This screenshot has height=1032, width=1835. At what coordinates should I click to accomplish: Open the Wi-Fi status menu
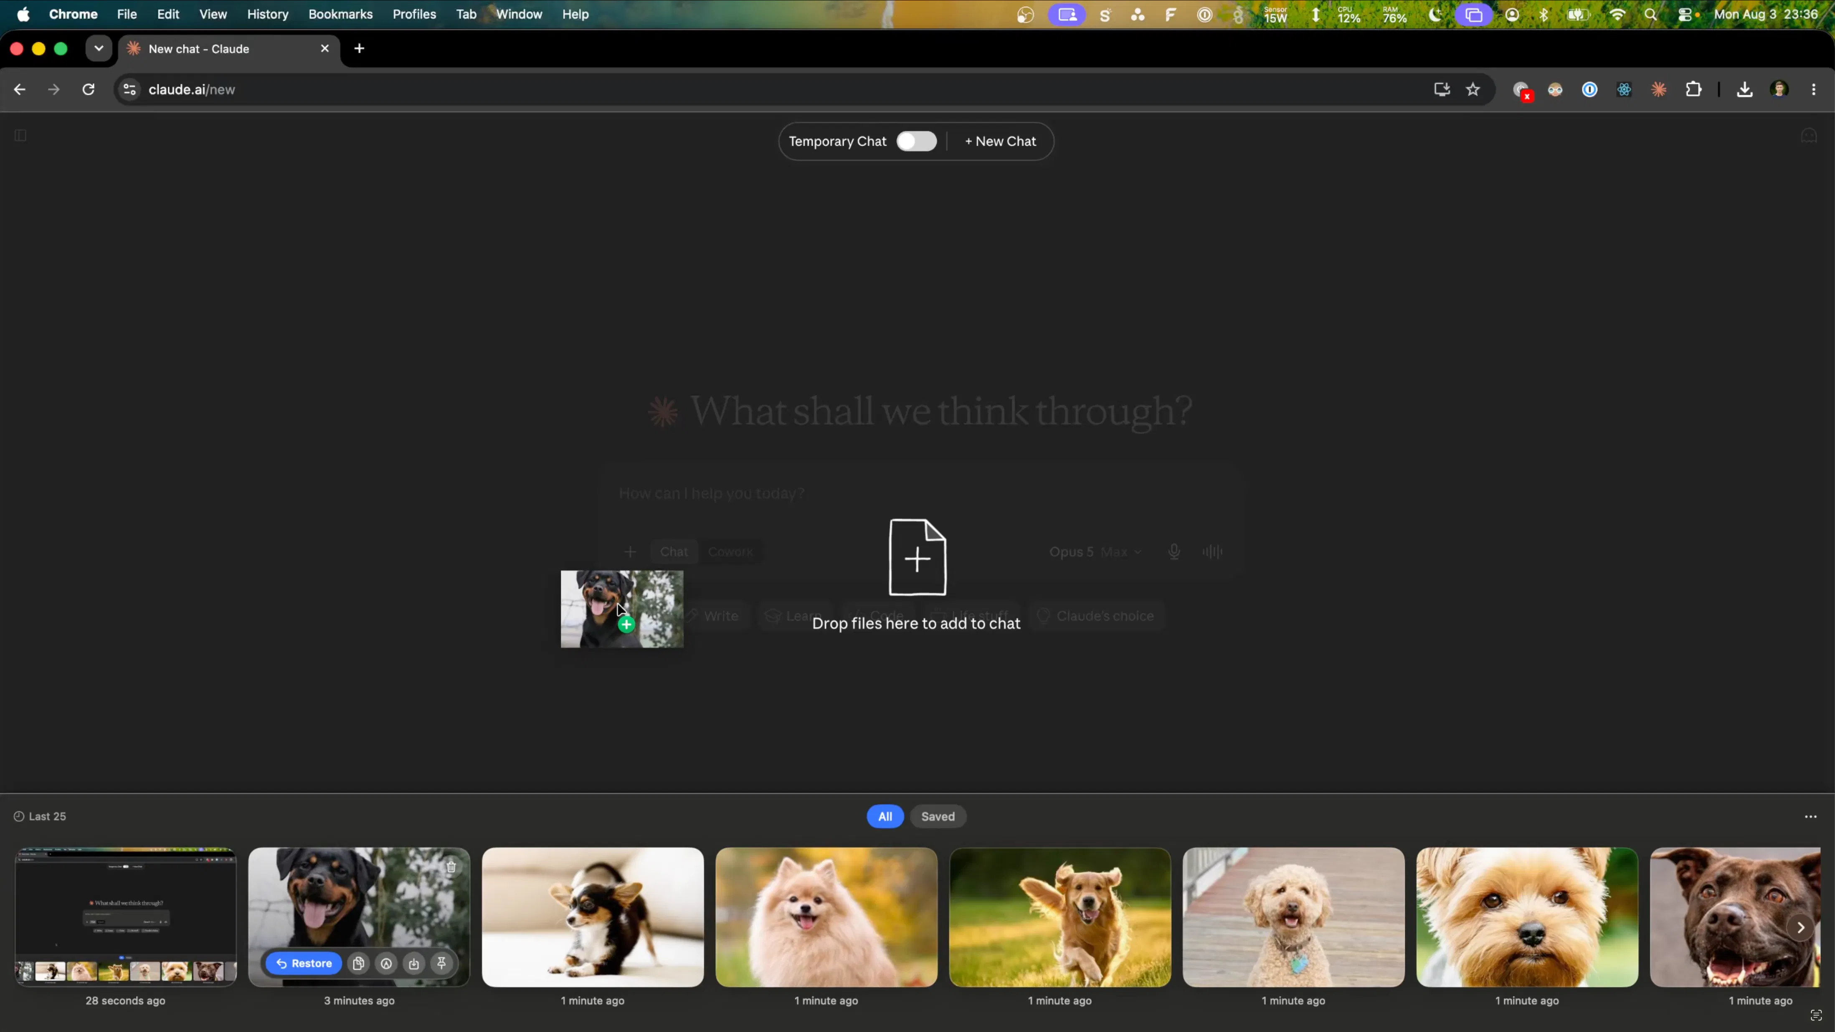point(1617,15)
